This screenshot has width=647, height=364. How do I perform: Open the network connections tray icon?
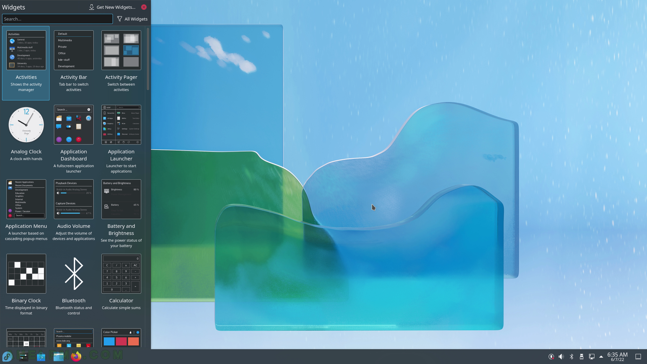[x=591, y=357]
